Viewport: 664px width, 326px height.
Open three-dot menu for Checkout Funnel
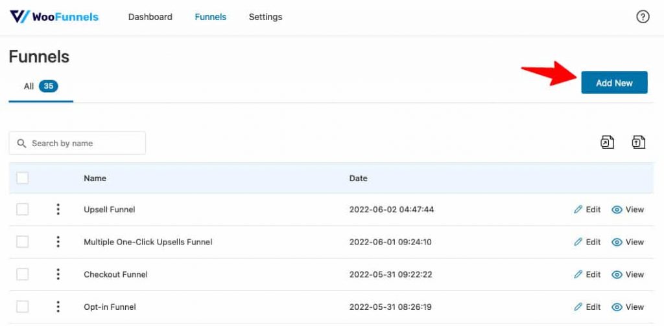coord(58,274)
